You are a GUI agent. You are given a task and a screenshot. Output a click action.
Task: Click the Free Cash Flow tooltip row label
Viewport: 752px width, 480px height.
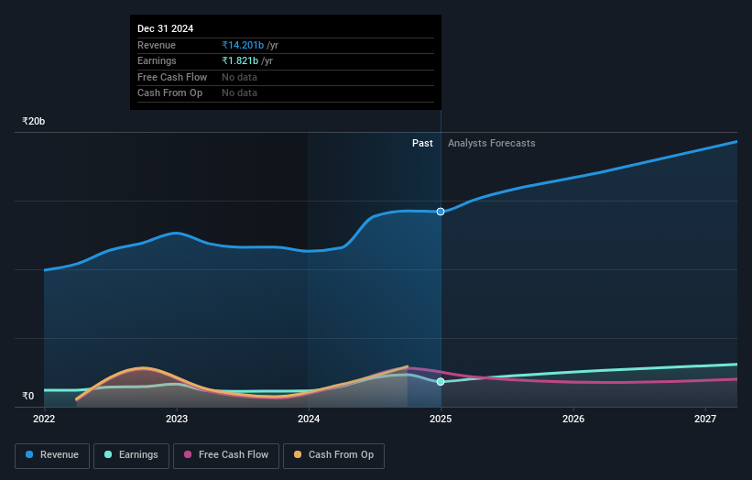(x=172, y=77)
